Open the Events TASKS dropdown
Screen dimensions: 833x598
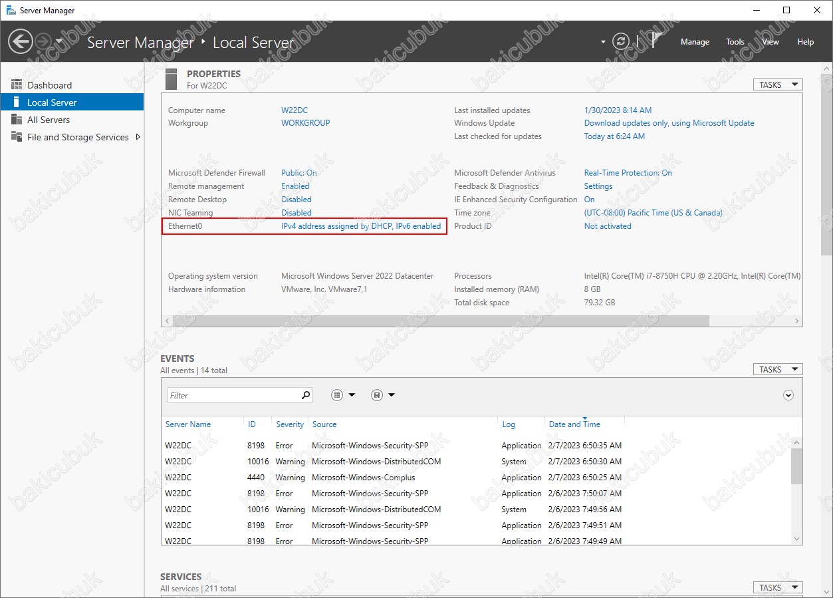777,369
